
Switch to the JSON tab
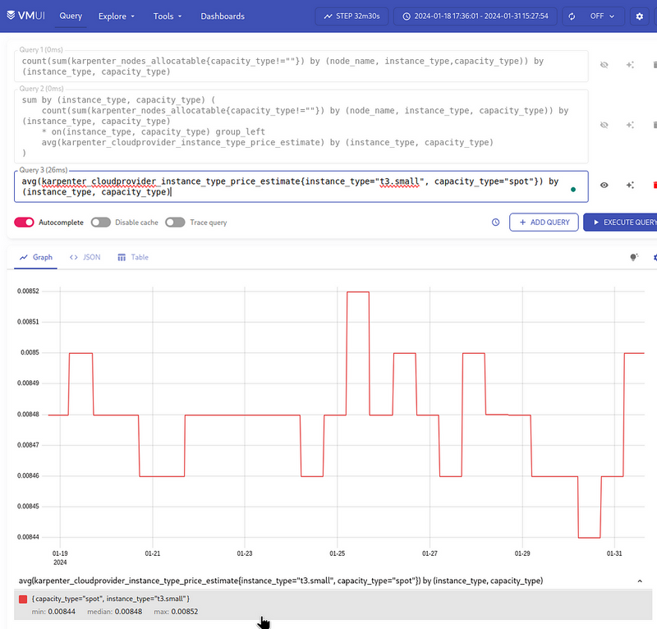pyautogui.click(x=85, y=257)
